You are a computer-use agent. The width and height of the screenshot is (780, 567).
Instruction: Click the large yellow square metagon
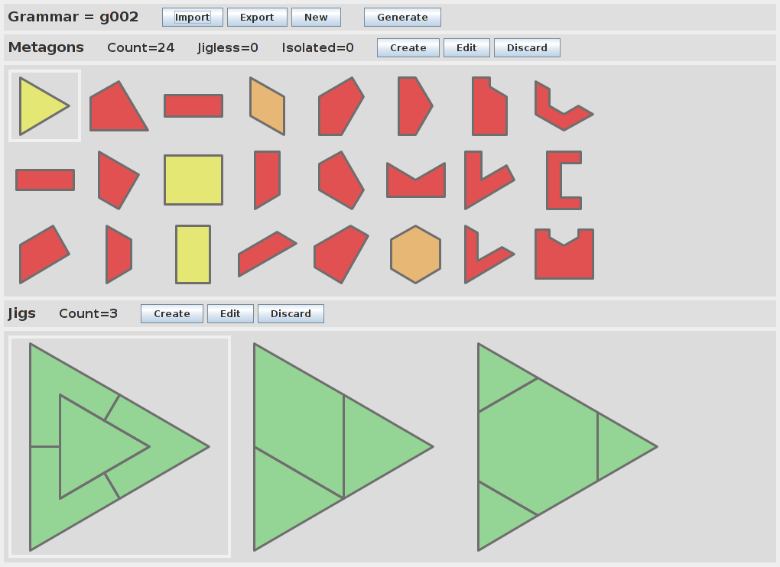coord(193,180)
